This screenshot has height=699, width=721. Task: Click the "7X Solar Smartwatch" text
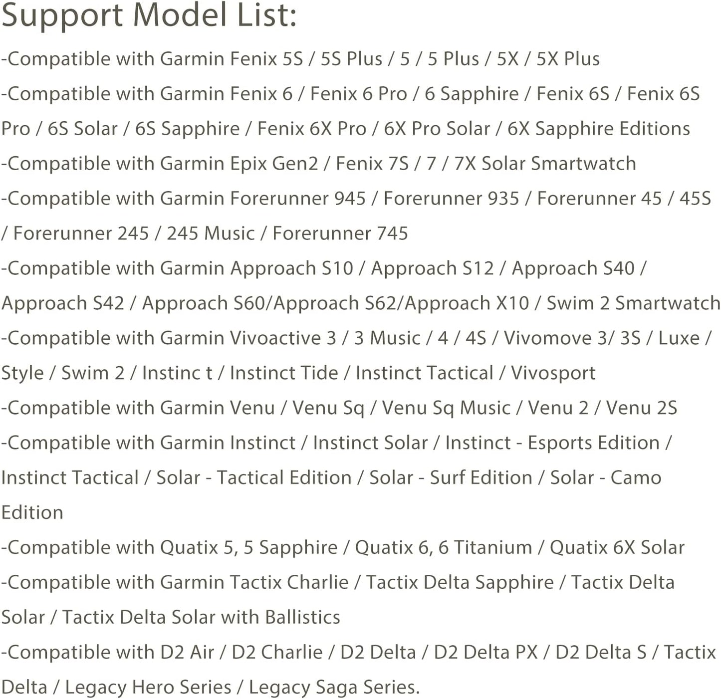pyautogui.click(x=545, y=164)
